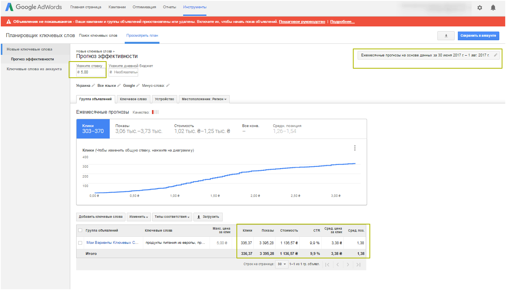Screen dimensions: 506x290
Task: Click Сохранить в аккаунте button
Action: (x=478, y=36)
